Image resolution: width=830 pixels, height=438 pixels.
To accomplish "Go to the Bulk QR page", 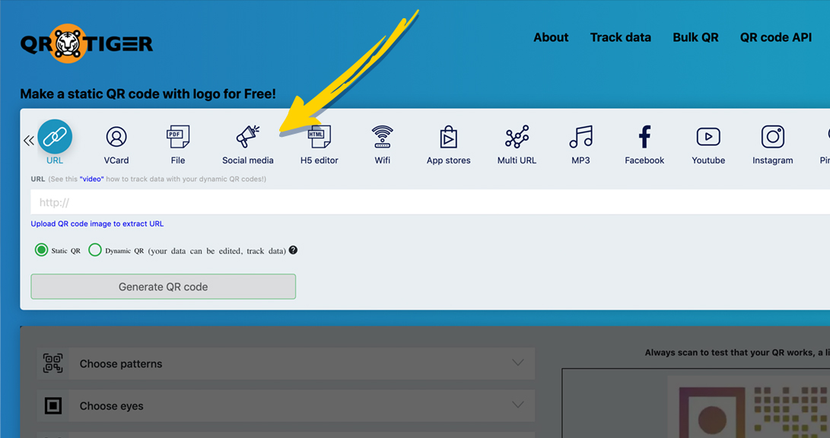I will point(695,37).
